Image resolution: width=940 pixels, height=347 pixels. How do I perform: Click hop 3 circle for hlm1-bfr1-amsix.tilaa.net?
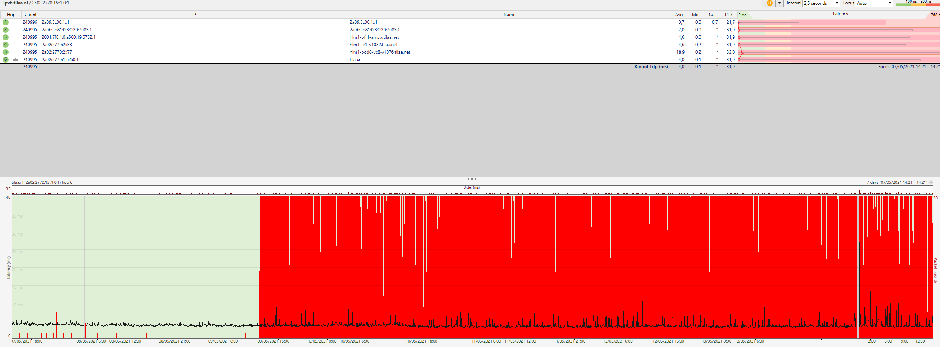(5, 37)
